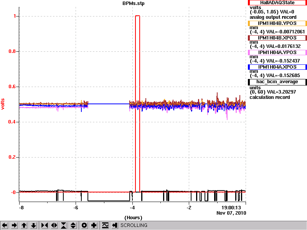Select the HallADAQState legend entry
The image size is (307, 230).
[277, 3]
